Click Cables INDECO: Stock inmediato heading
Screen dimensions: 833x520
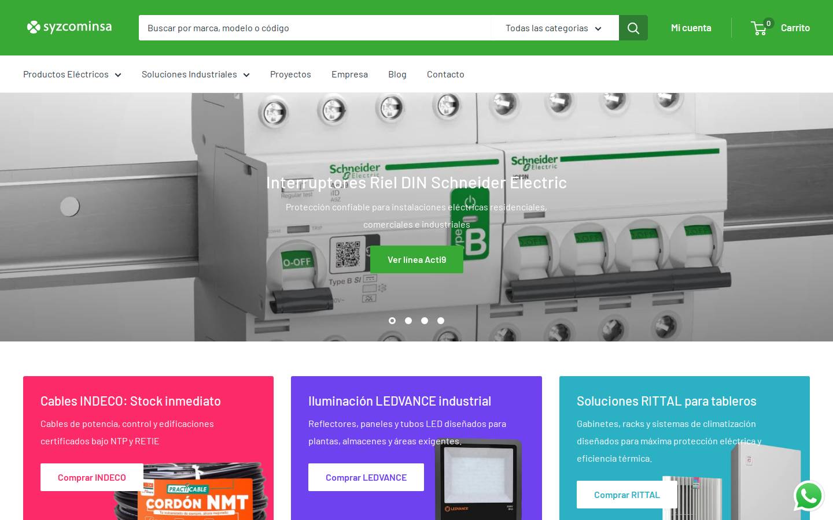click(x=131, y=401)
